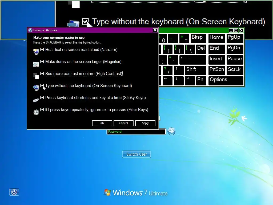Image resolution: width=273 pixels, height=205 pixels.
Task: Close the On-Screen Keyboard window
Action: coord(241,30)
